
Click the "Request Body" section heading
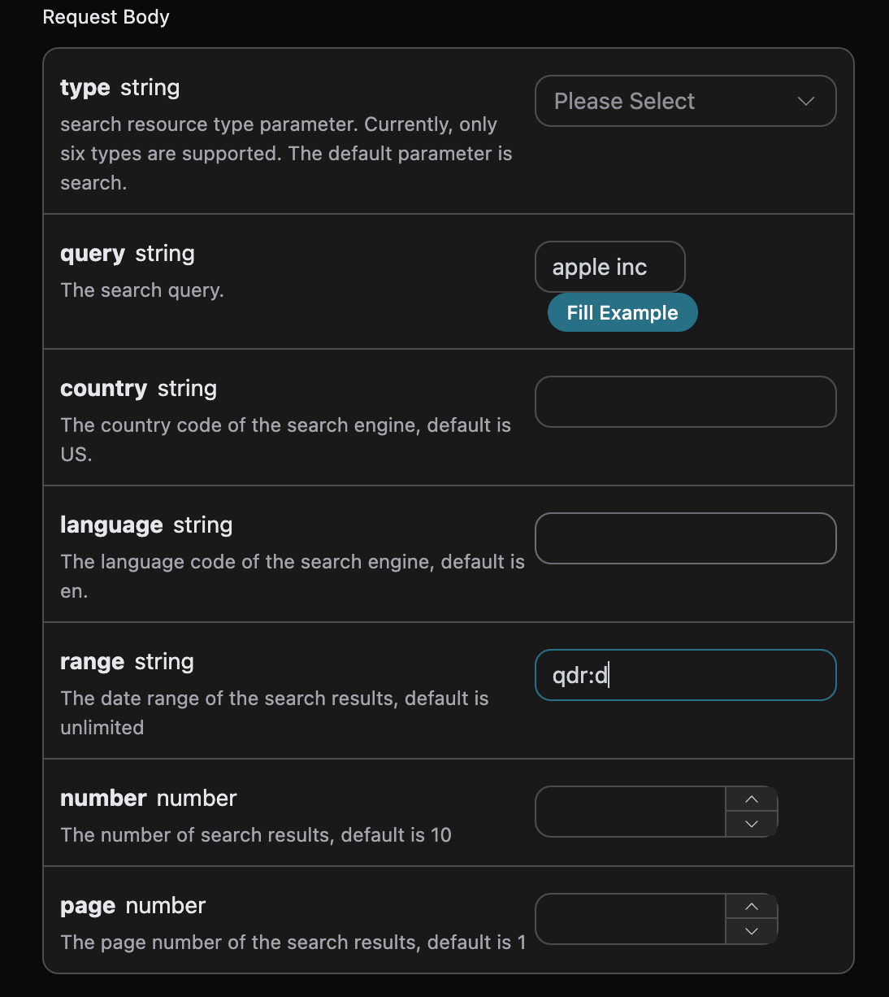click(x=106, y=17)
